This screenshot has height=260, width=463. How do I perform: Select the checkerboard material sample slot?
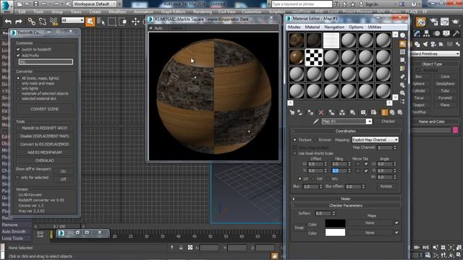pos(313,57)
